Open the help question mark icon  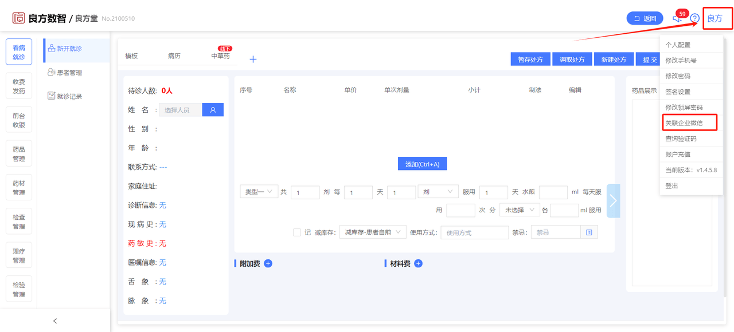694,18
